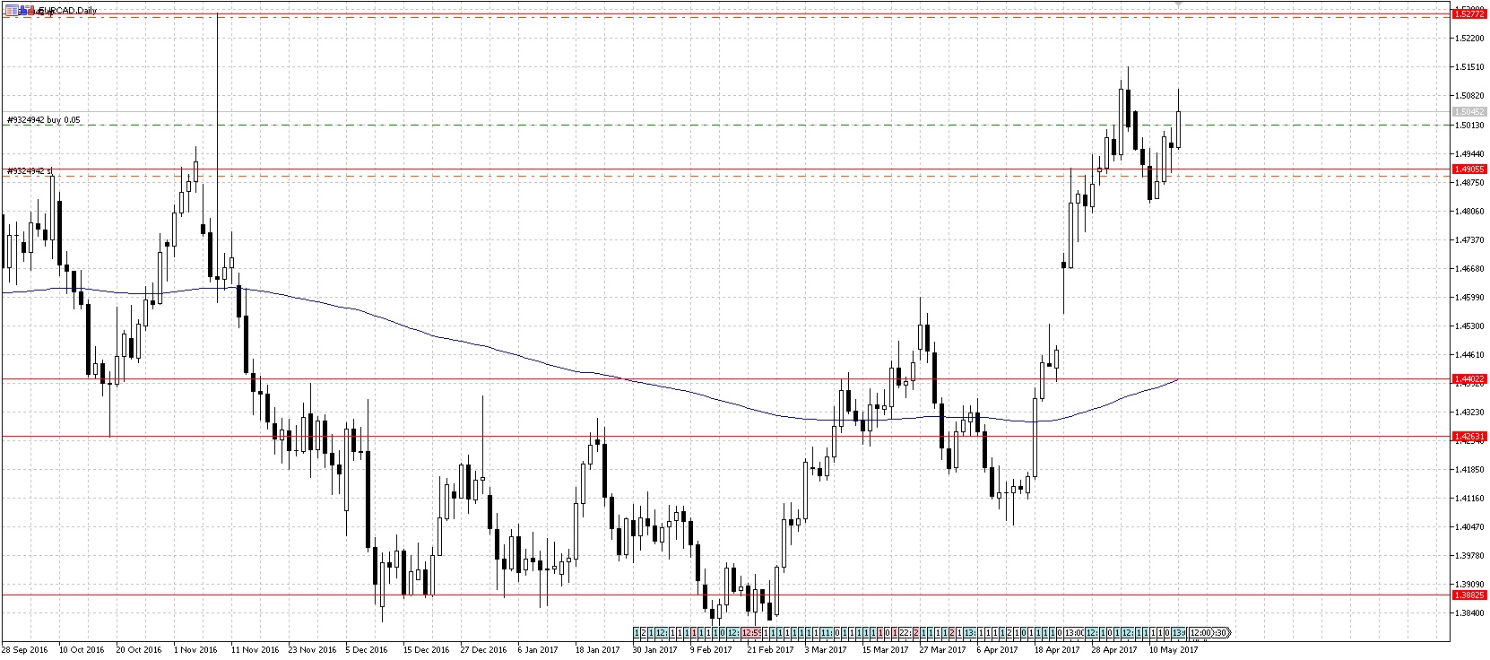This screenshot has width=1490, height=660.
Task: Click the 27 Mar 2017 date label
Action: [943, 649]
